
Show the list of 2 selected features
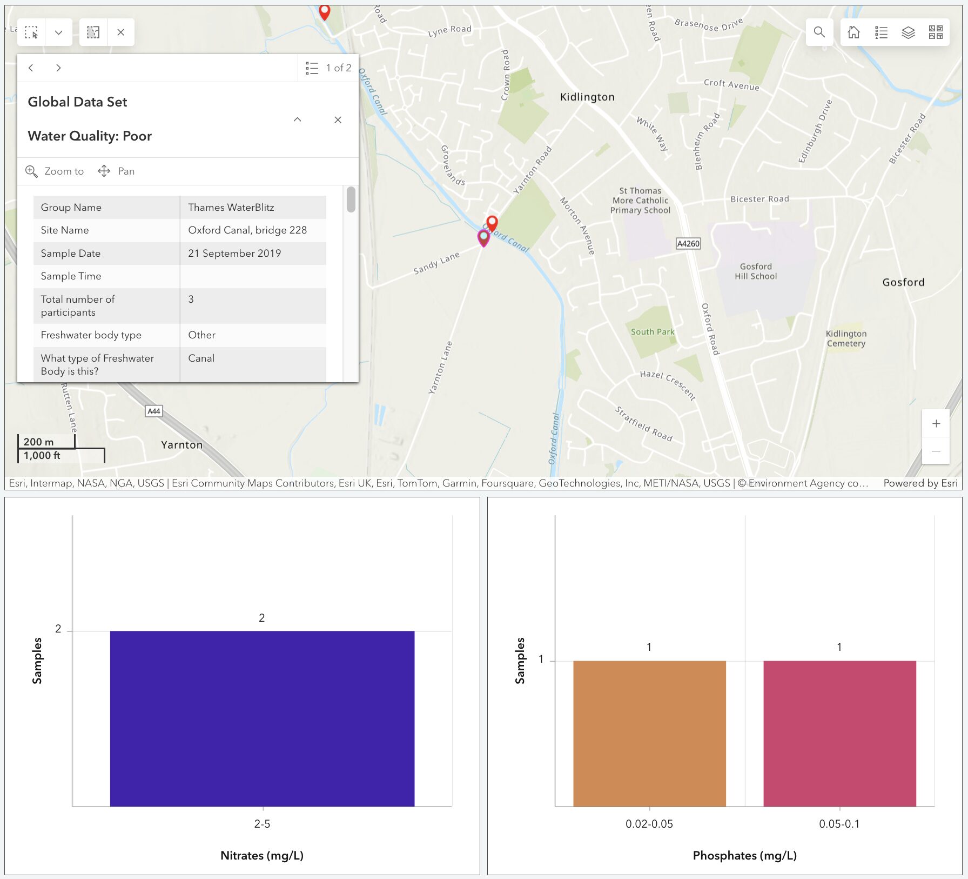click(328, 68)
